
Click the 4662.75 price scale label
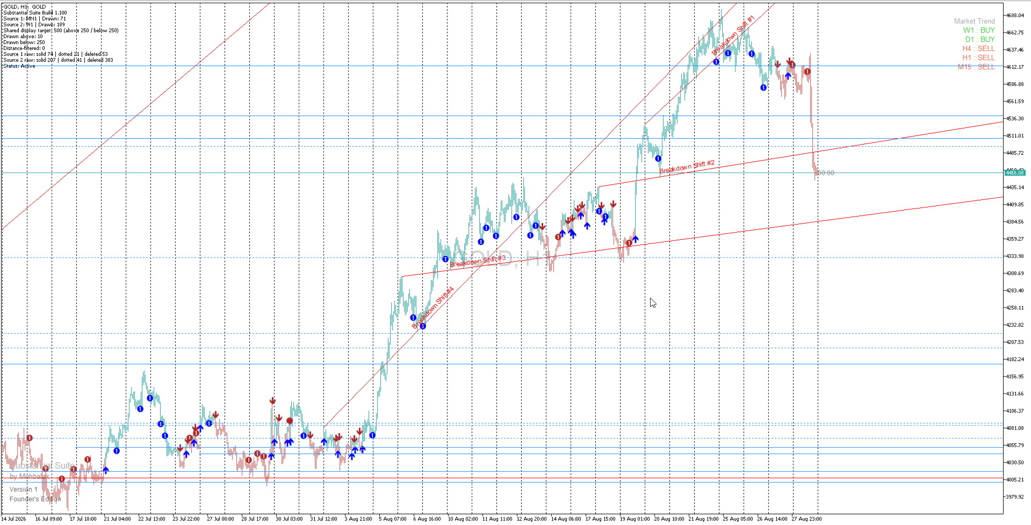pyautogui.click(x=1015, y=33)
